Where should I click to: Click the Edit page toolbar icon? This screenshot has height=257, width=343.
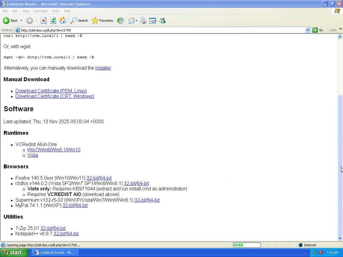click(x=152, y=21)
